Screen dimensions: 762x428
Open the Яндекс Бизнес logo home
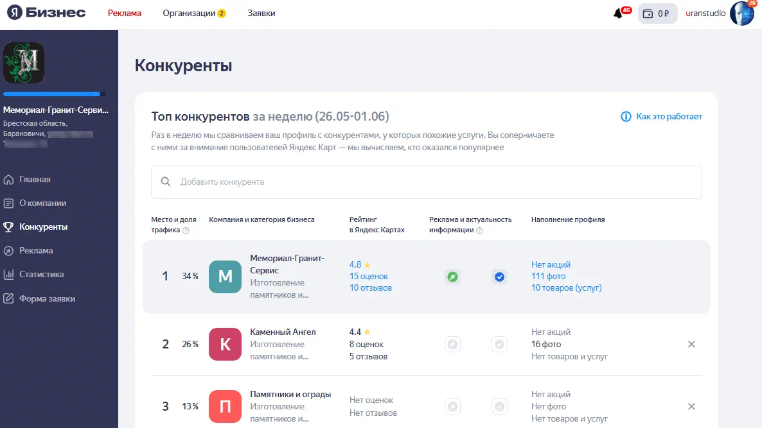(47, 13)
